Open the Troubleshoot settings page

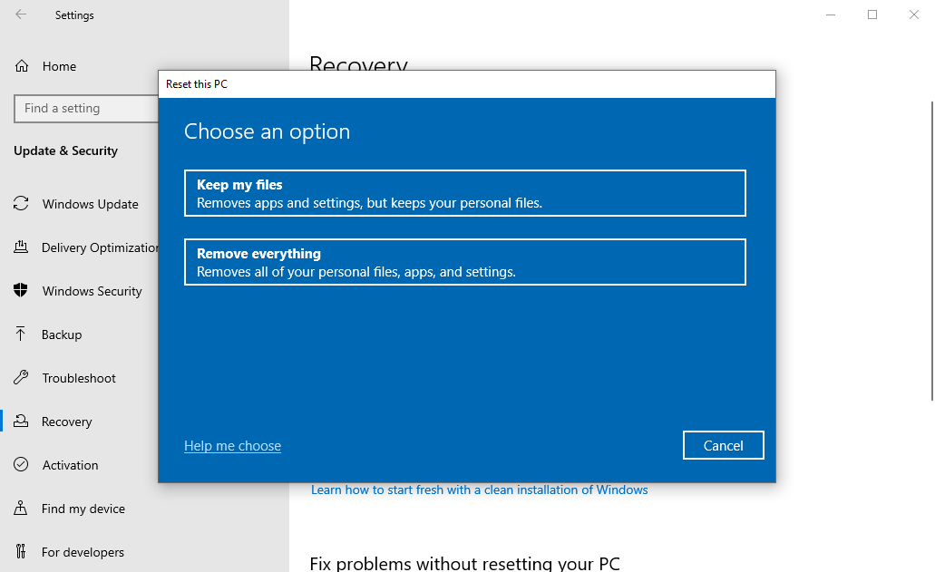coord(79,378)
